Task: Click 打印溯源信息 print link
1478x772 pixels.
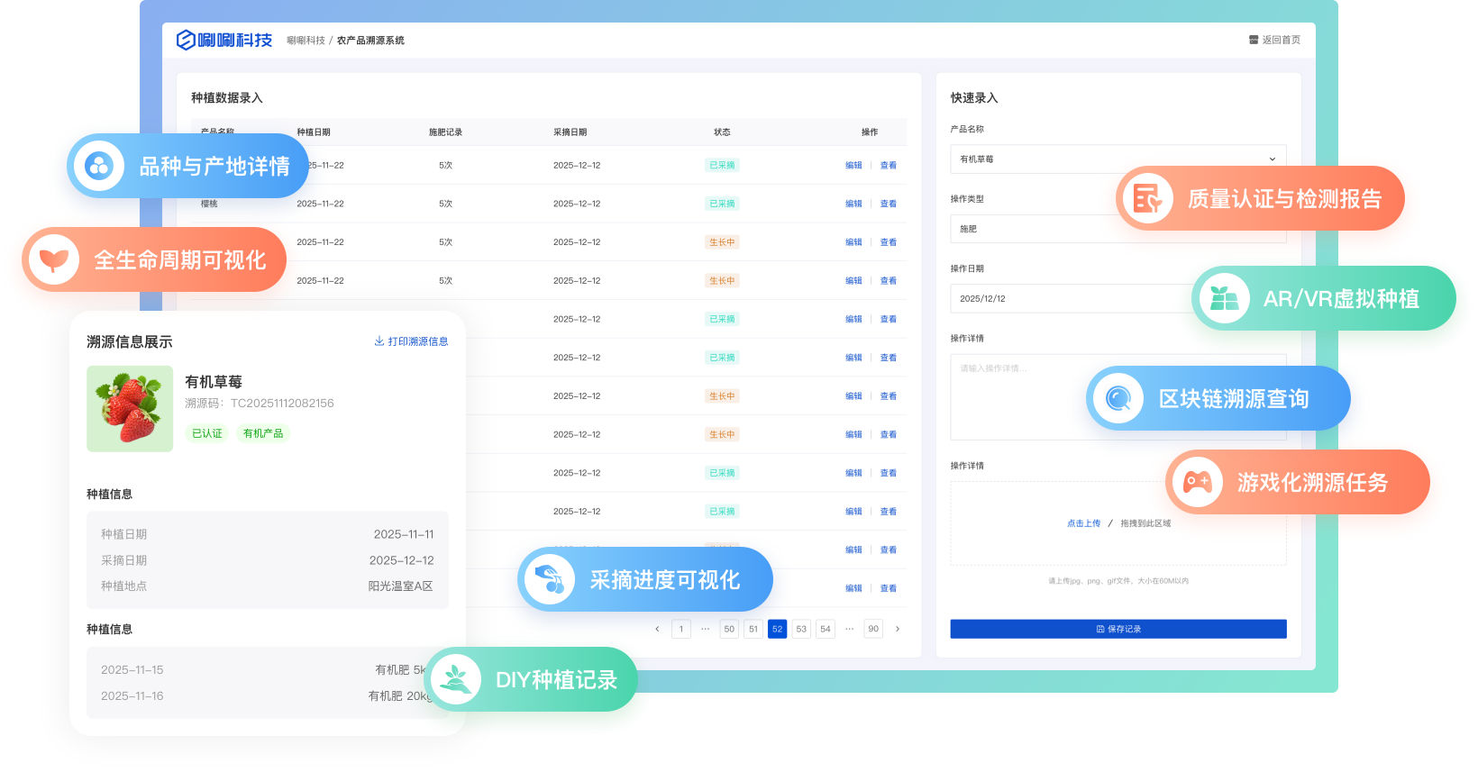Action: (x=412, y=341)
